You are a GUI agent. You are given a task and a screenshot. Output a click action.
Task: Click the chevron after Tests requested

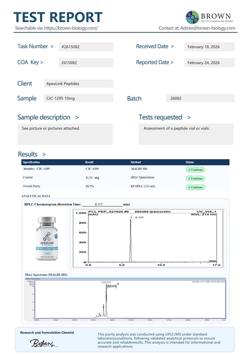pos(189,117)
